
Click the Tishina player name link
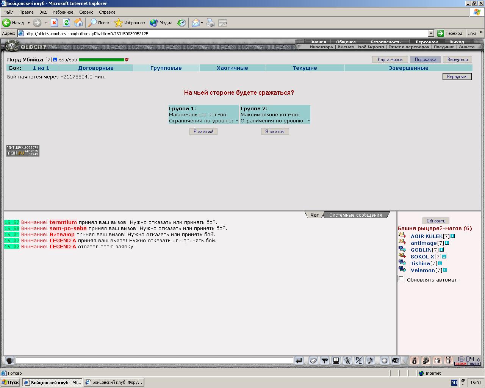pos(420,263)
